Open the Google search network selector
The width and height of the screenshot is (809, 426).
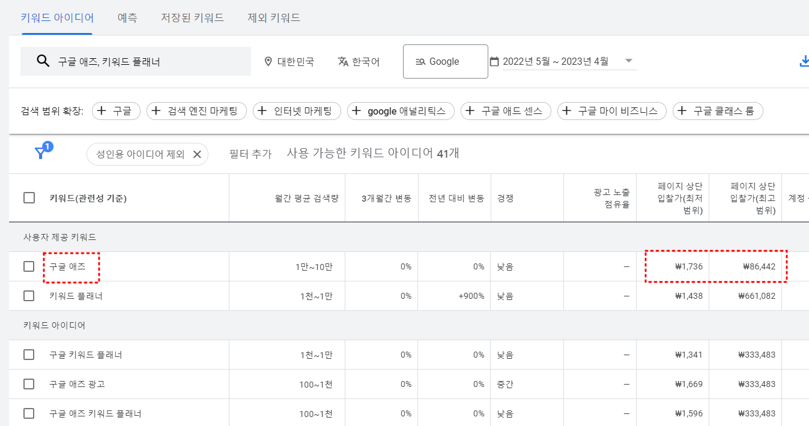[x=445, y=61]
